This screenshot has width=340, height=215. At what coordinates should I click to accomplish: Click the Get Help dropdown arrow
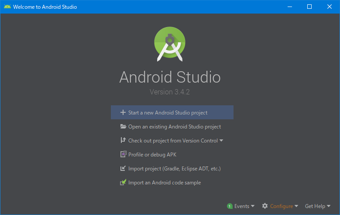pos(329,206)
